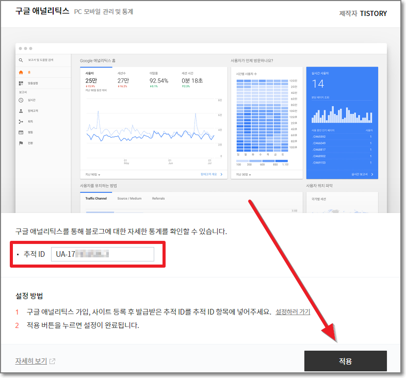Click the real-time pageviews bar chart

click(x=342, y=114)
